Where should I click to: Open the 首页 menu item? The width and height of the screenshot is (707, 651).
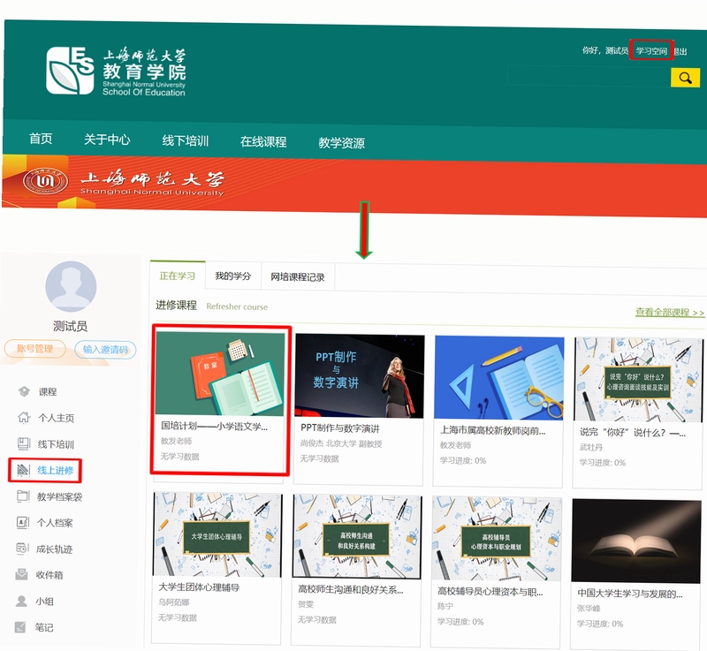(x=41, y=139)
